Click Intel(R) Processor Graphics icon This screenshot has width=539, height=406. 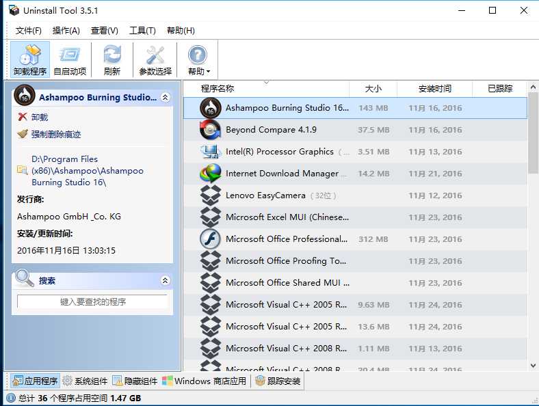[211, 152]
